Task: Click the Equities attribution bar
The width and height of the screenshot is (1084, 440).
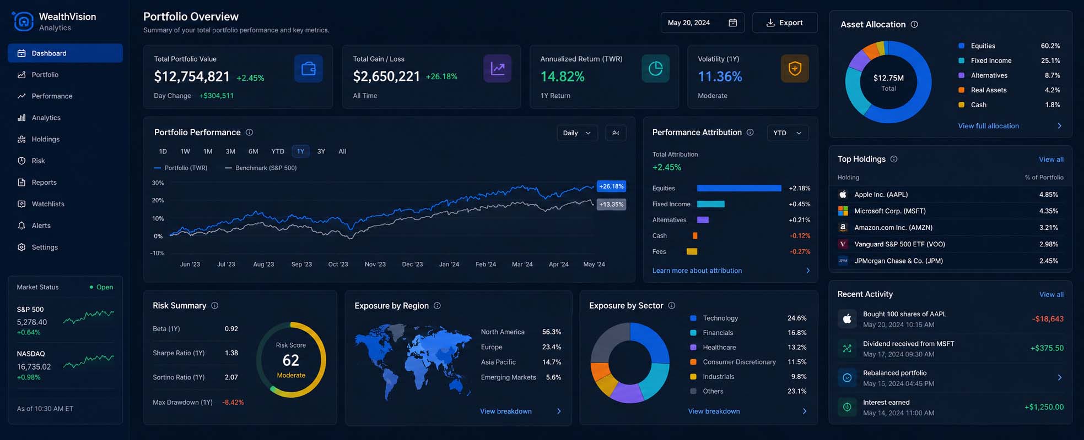Action: click(x=739, y=188)
